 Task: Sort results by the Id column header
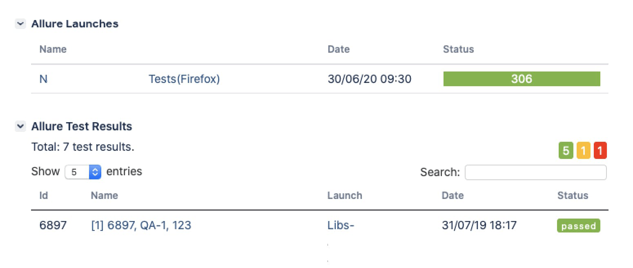tap(43, 195)
